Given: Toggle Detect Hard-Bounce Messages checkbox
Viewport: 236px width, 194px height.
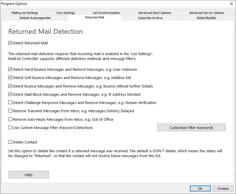Looking at the screenshot, I should point(10,69).
